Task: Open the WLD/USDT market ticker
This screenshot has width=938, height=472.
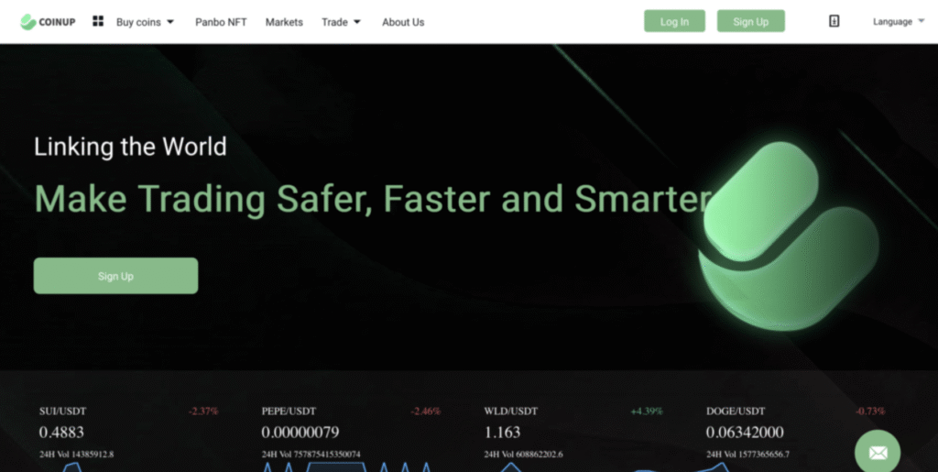Action: click(510, 412)
